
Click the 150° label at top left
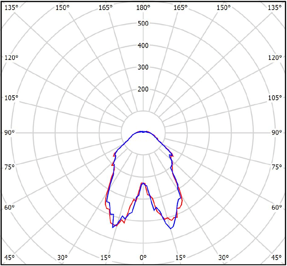click(x=62, y=8)
